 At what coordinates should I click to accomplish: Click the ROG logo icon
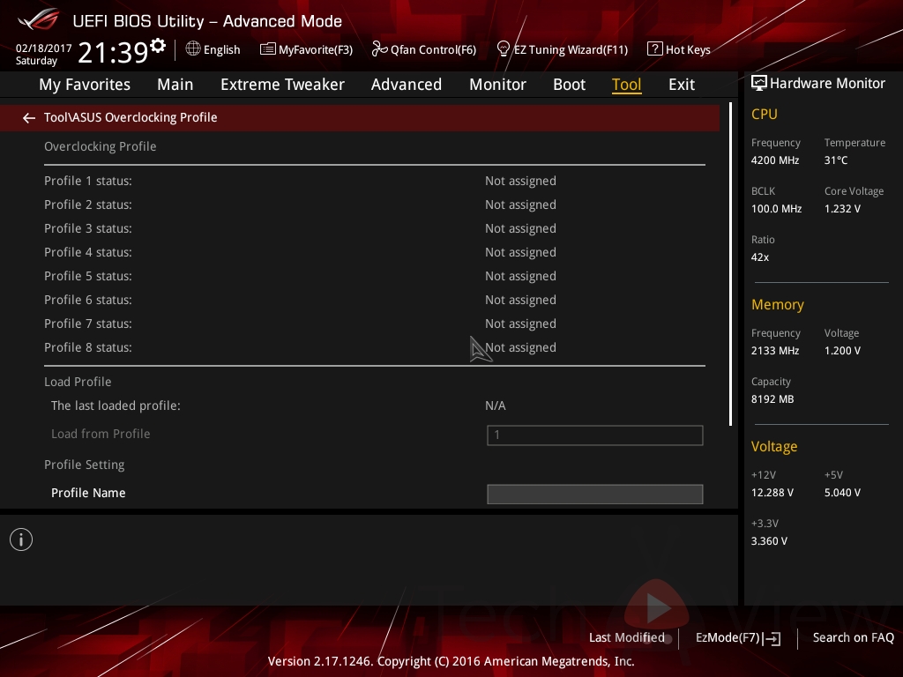(39, 19)
